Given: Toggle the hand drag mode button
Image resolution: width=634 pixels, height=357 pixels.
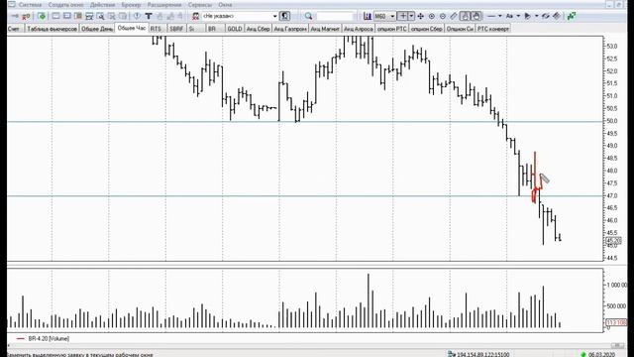Looking at the screenshot, I should click(x=476, y=16).
